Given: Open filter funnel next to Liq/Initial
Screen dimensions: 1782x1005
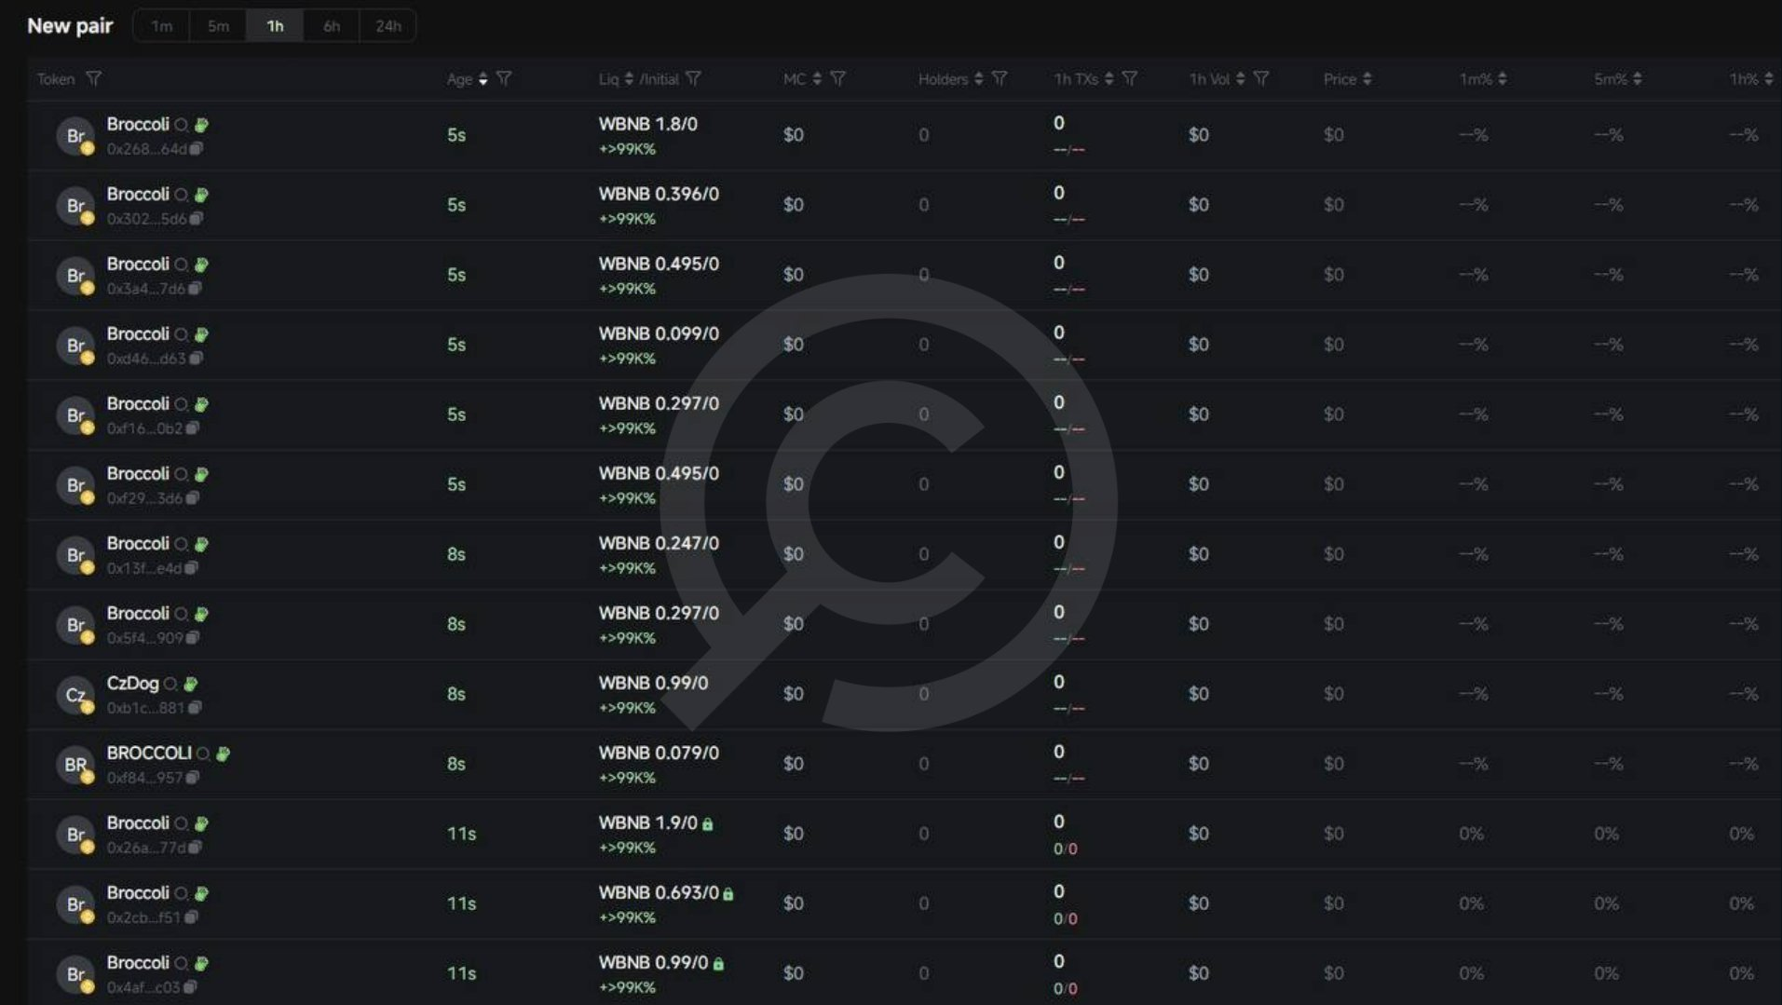Looking at the screenshot, I should point(693,79).
